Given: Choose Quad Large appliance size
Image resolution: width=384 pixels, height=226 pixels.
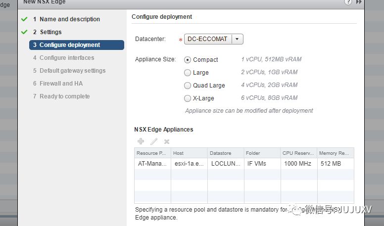Looking at the screenshot, I should click(x=188, y=86).
